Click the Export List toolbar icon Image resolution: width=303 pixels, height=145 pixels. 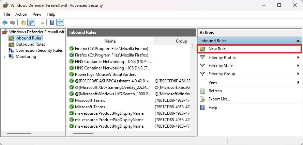42,22
